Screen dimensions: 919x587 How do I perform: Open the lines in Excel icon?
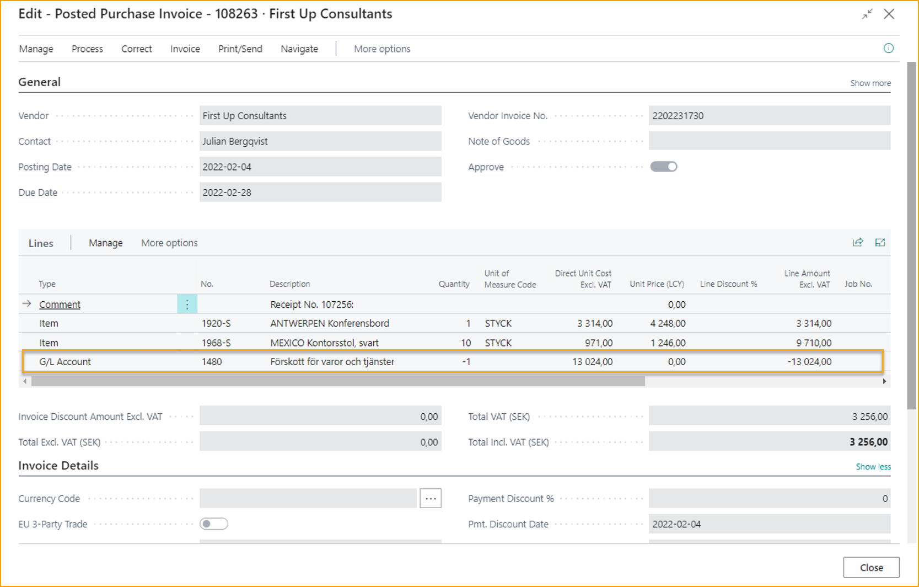pyautogui.click(x=880, y=242)
